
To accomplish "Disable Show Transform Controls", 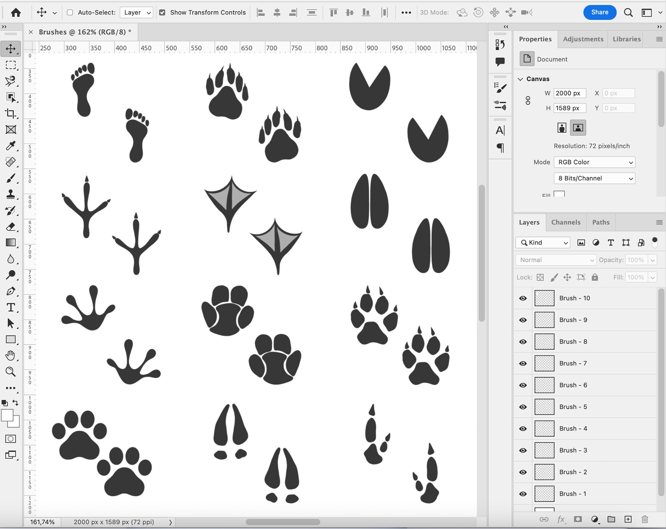I will coord(162,12).
